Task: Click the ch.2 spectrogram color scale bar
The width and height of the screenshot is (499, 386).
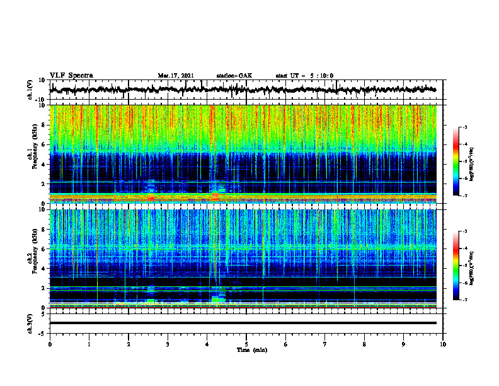Action: point(456,266)
